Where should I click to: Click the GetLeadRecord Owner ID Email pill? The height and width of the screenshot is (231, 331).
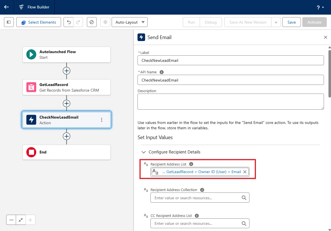click(200, 172)
